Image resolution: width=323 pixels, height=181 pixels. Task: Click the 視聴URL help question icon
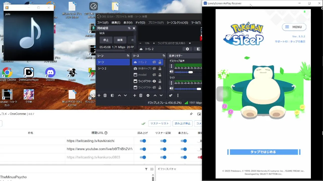(x=106, y=133)
